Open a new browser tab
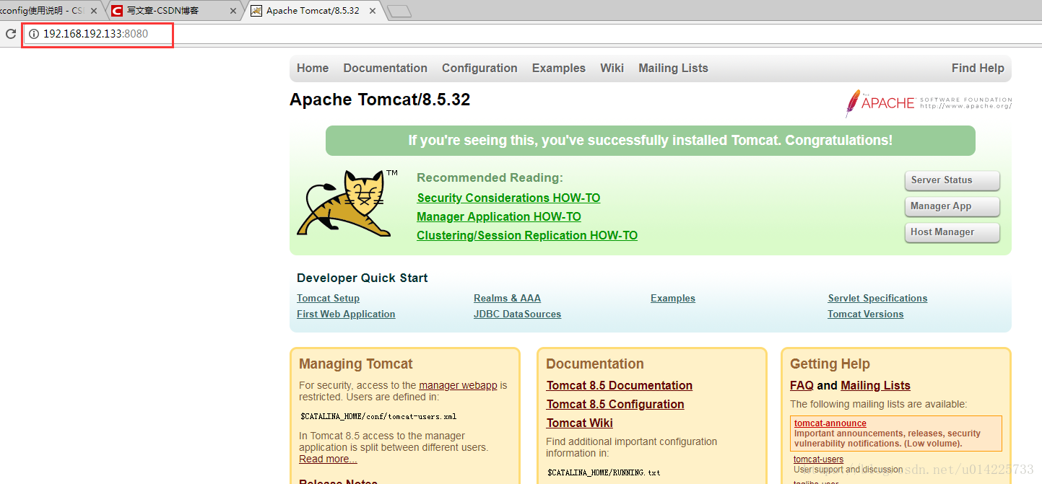The height and width of the screenshot is (484, 1042). click(x=399, y=11)
